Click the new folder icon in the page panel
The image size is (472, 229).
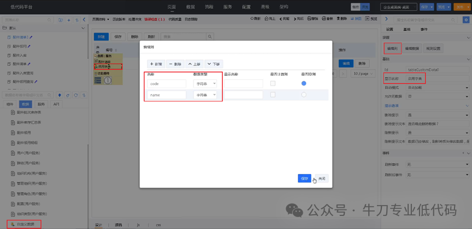(x=61, y=20)
